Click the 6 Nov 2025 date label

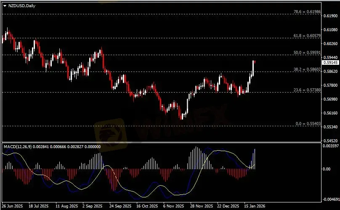174,206
